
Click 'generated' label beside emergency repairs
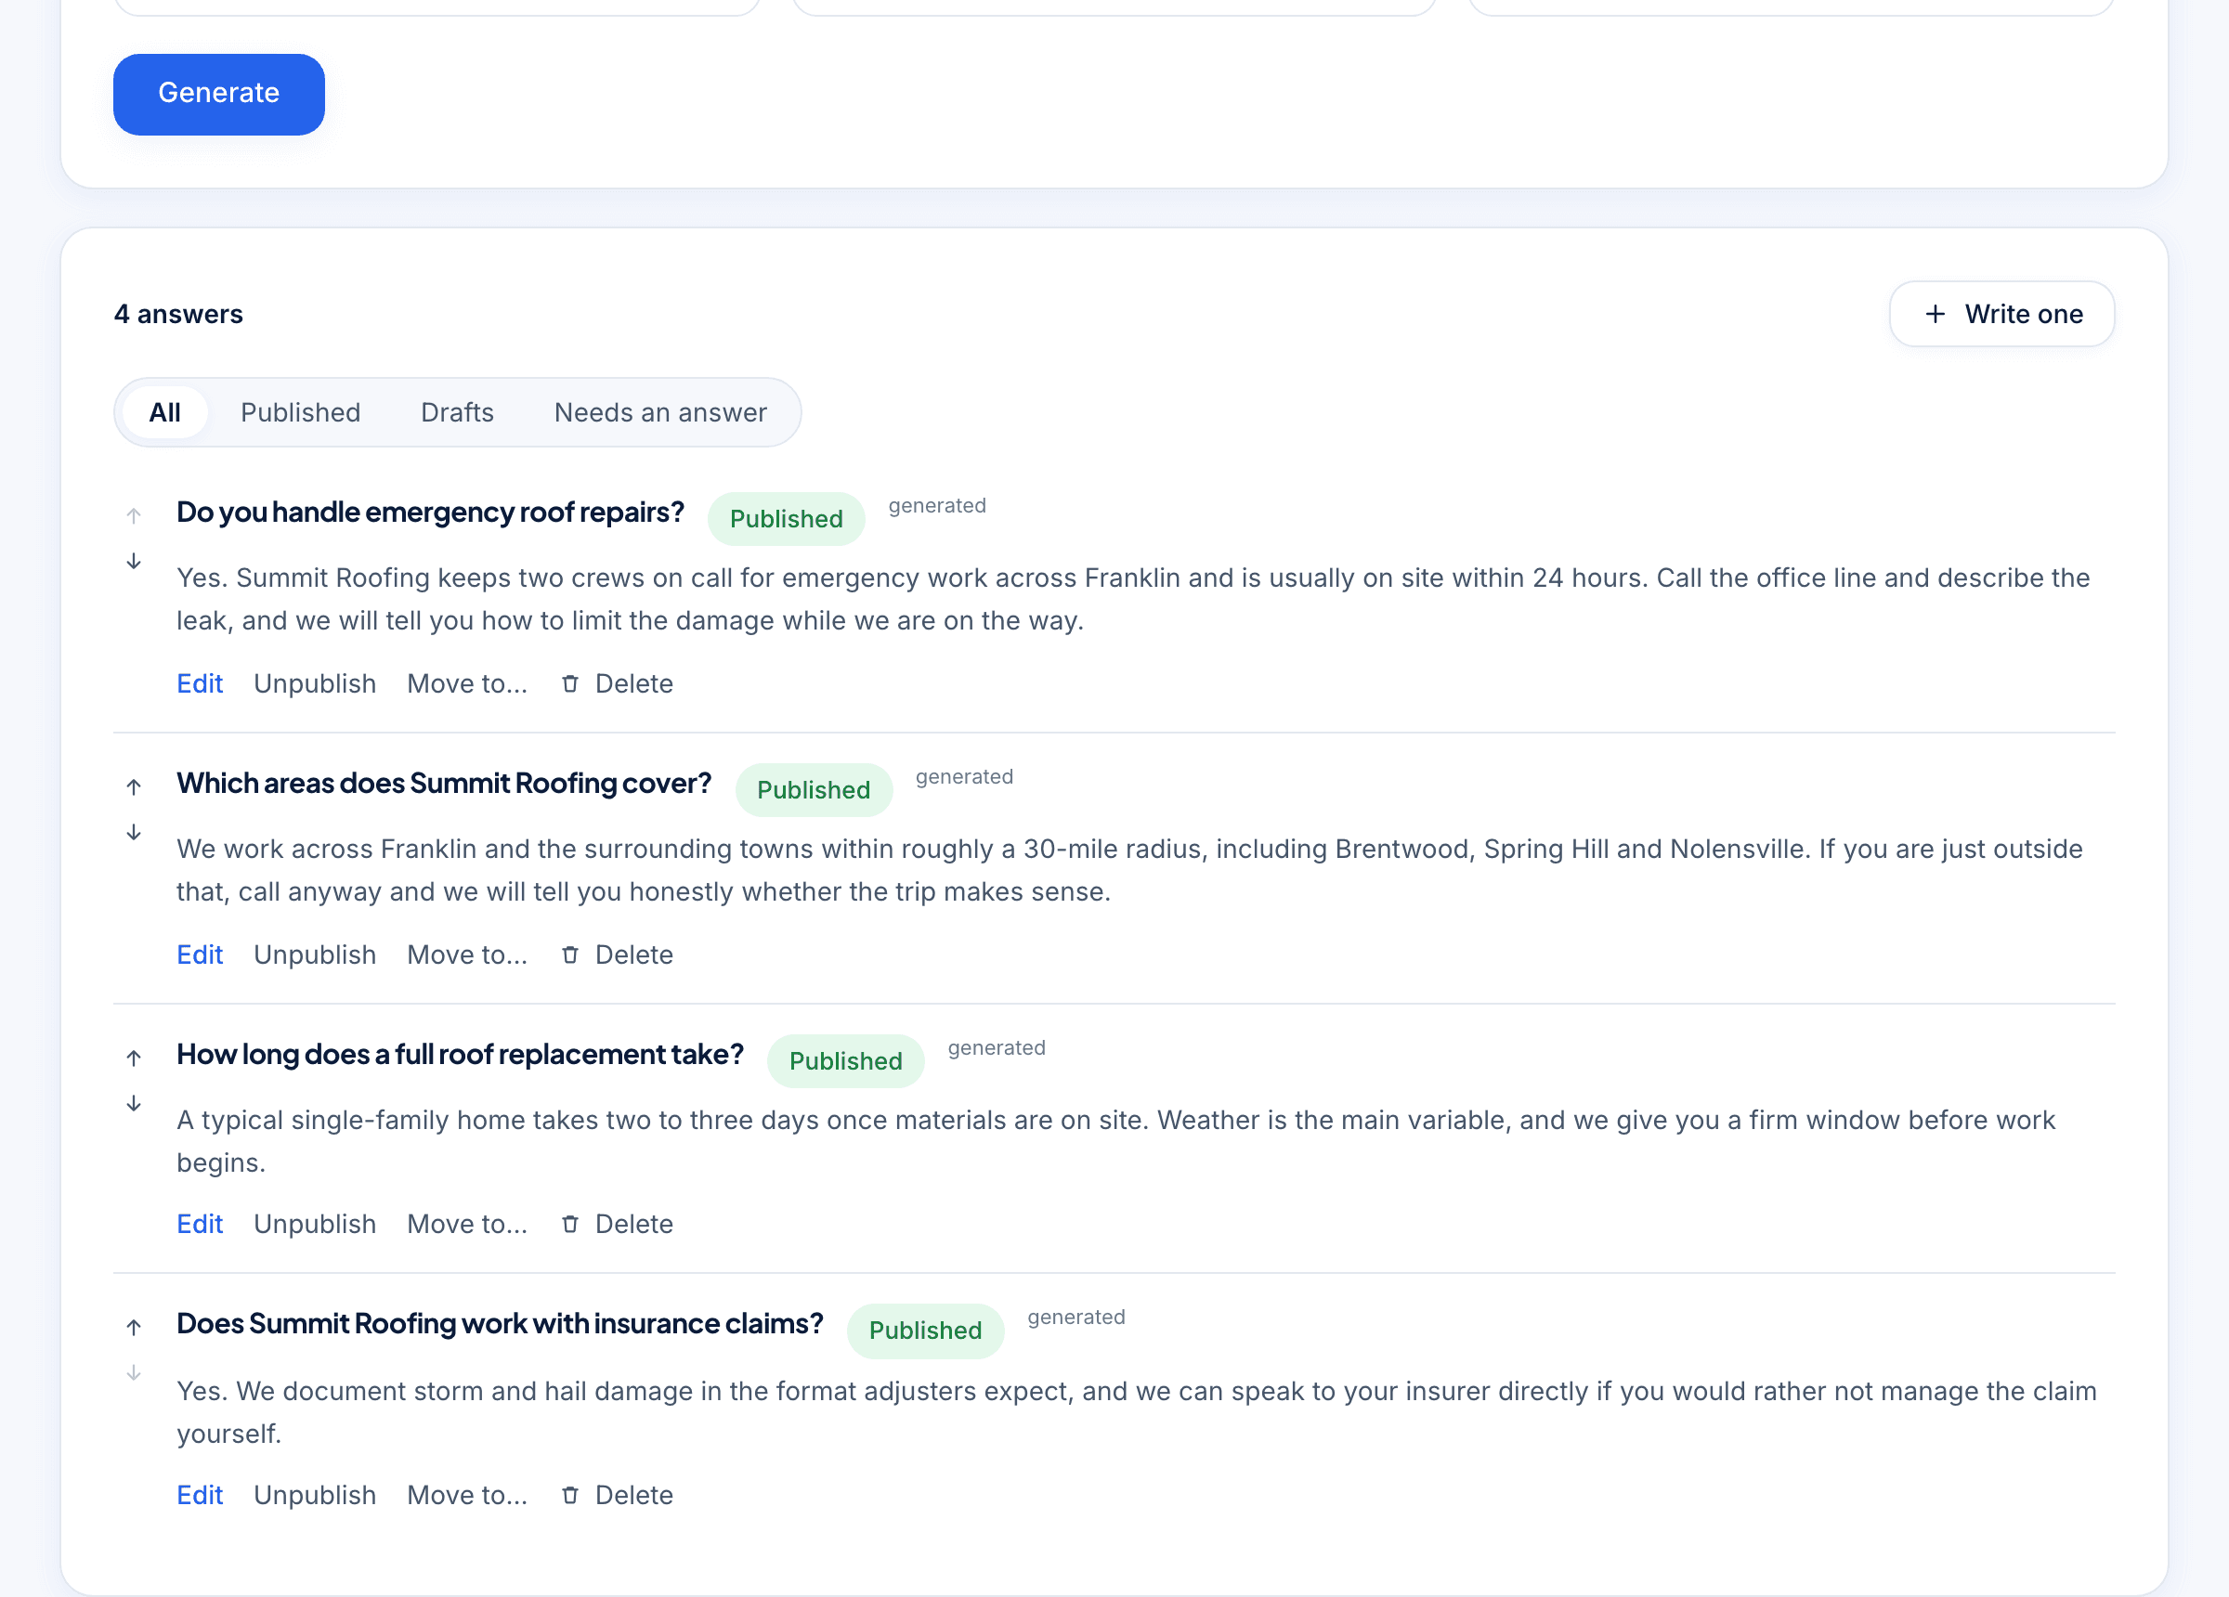(x=936, y=505)
